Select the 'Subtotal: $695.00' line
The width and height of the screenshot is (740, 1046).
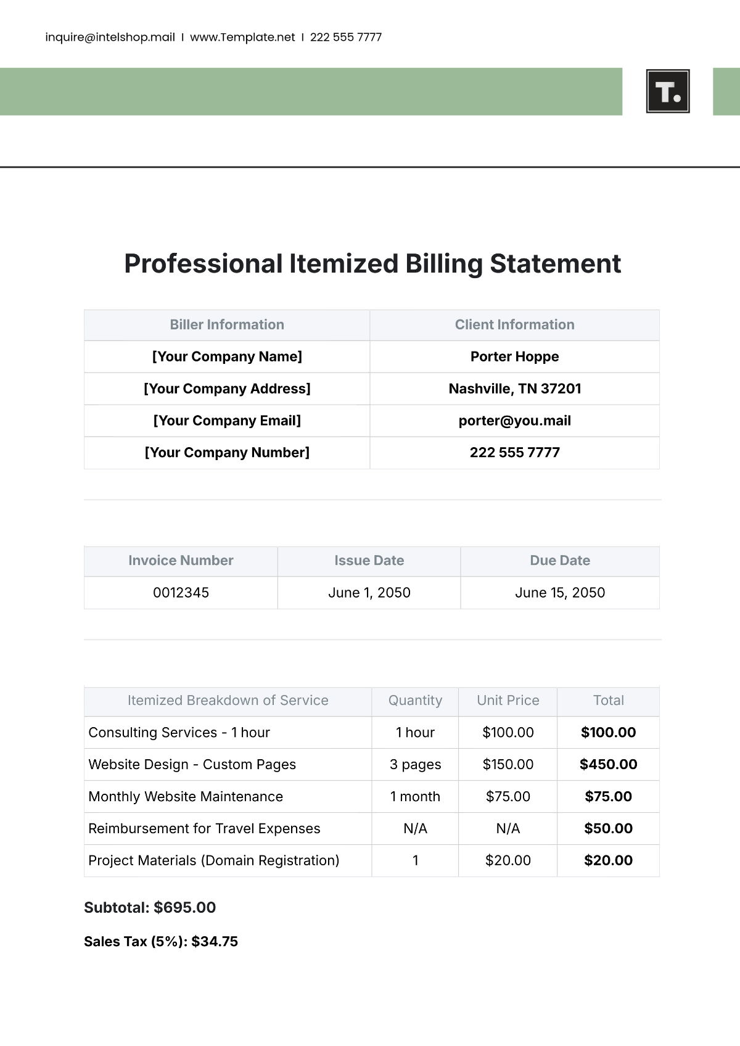[150, 908]
